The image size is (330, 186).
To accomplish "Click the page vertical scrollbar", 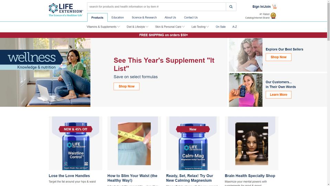I will pyautogui.click(x=329, y=93).
